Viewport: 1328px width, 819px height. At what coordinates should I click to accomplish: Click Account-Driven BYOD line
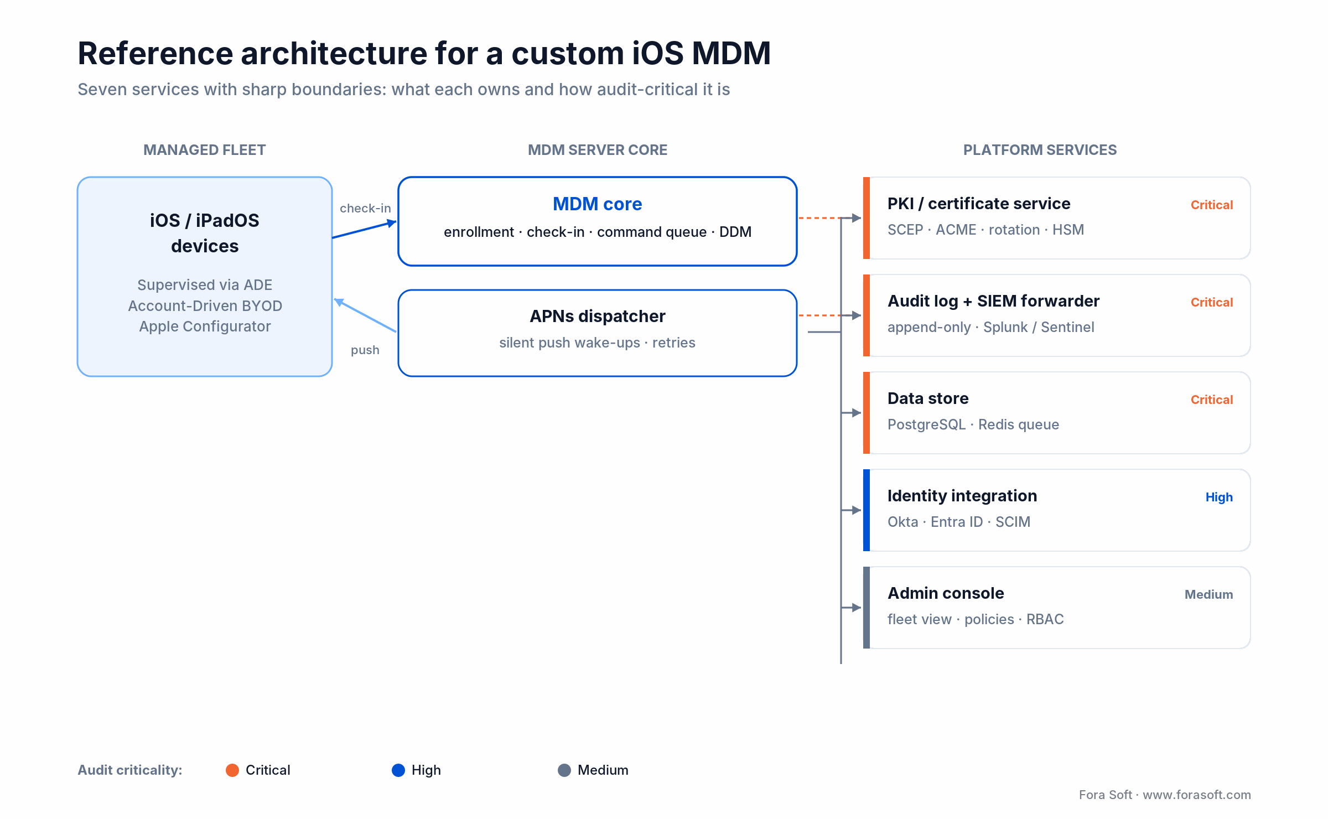(x=205, y=306)
